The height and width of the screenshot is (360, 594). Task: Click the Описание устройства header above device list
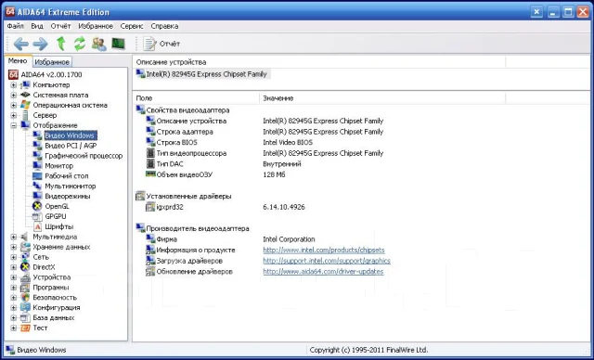coord(319,62)
